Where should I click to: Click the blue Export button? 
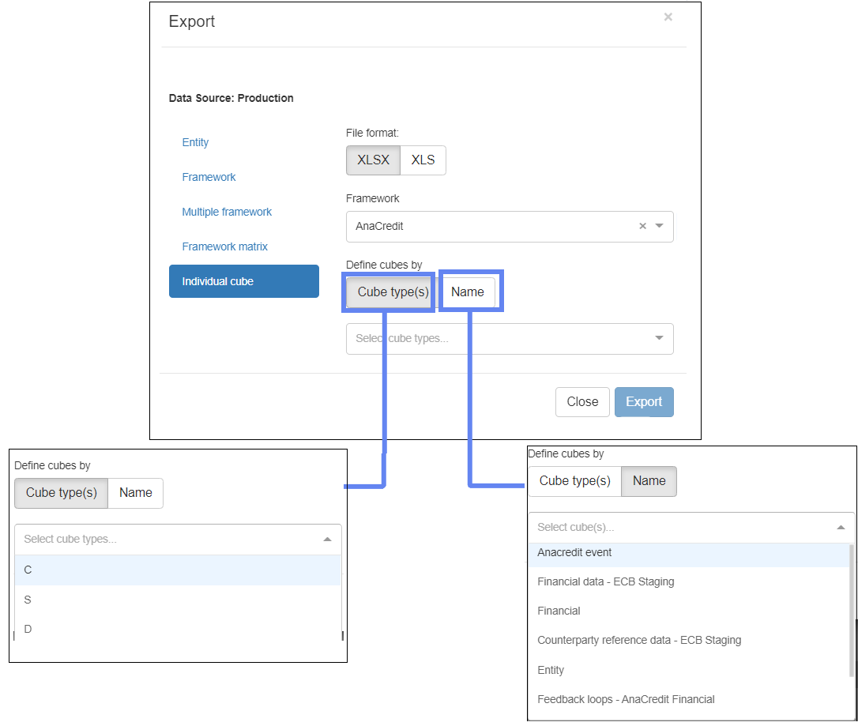[643, 401]
